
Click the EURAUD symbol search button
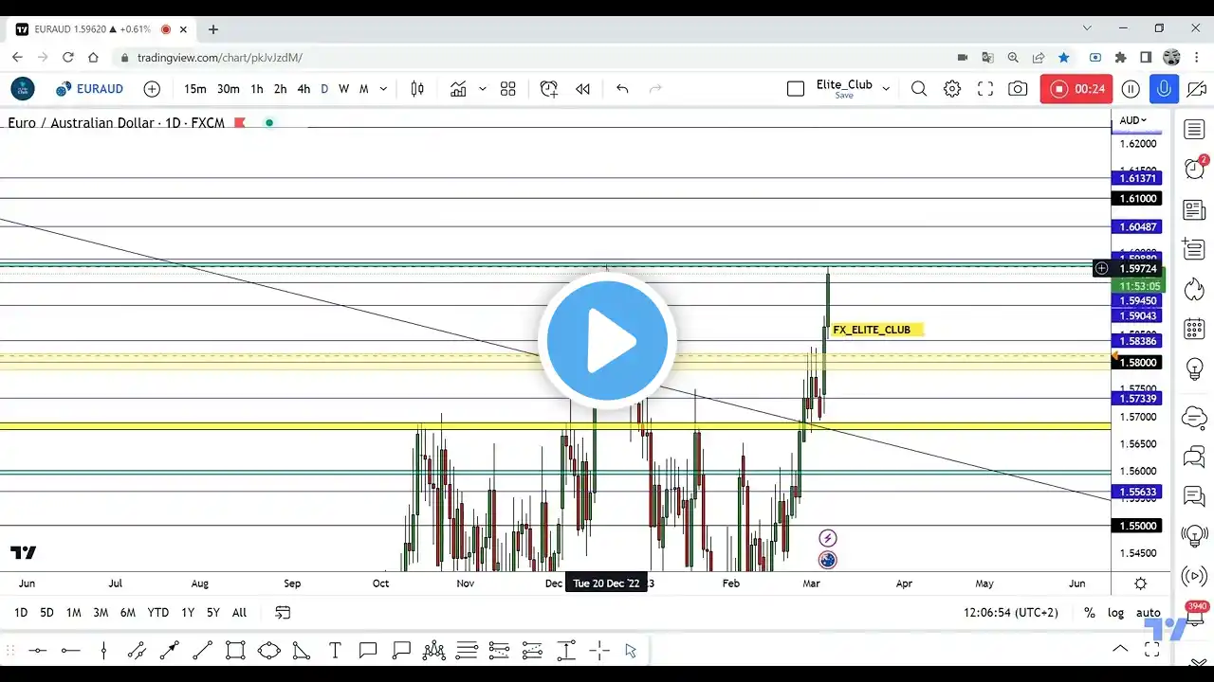coord(89,89)
